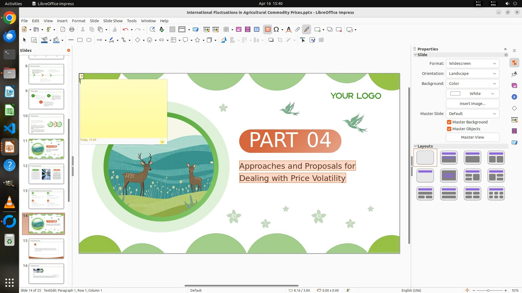This screenshot has height=293, width=522.
Task: Click the Insert Table toolbar icon
Action: pos(226,30)
